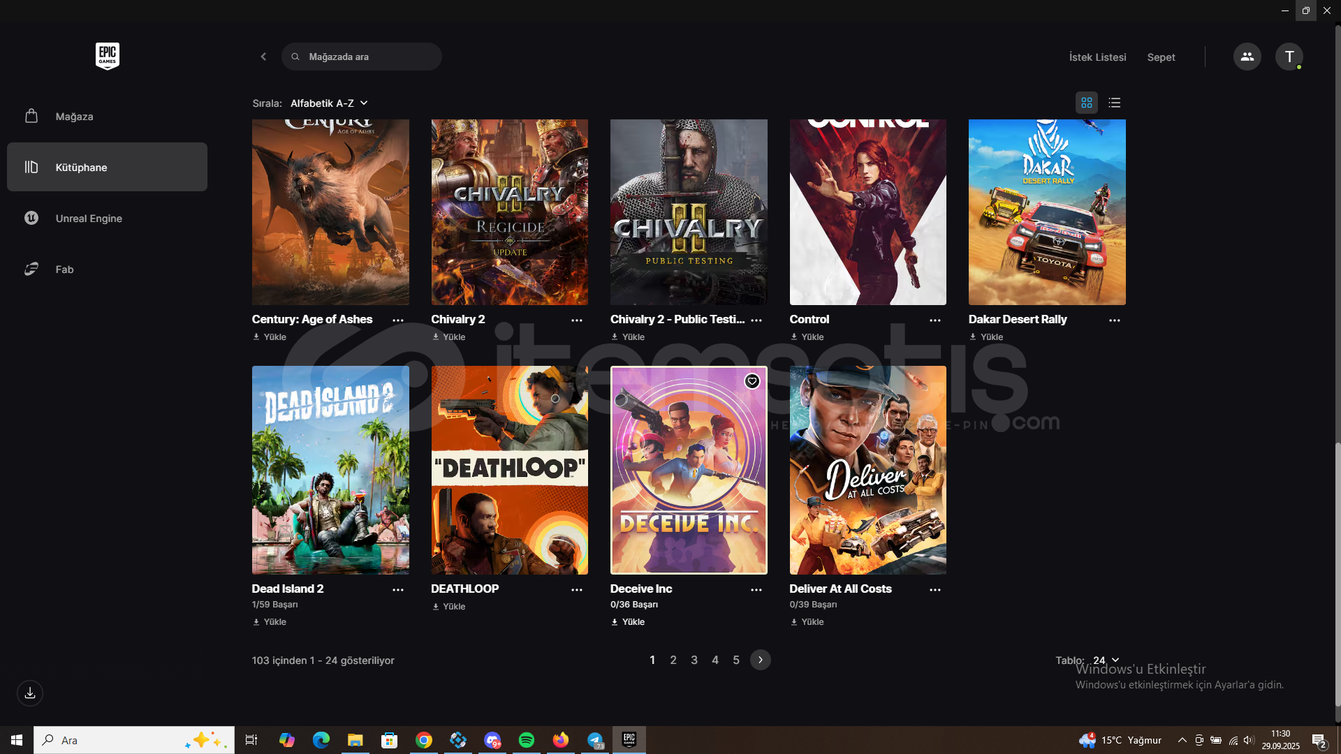The height and width of the screenshot is (754, 1341).
Task: Install Century: Age of Ashes via Yükle
Action: point(270,337)
